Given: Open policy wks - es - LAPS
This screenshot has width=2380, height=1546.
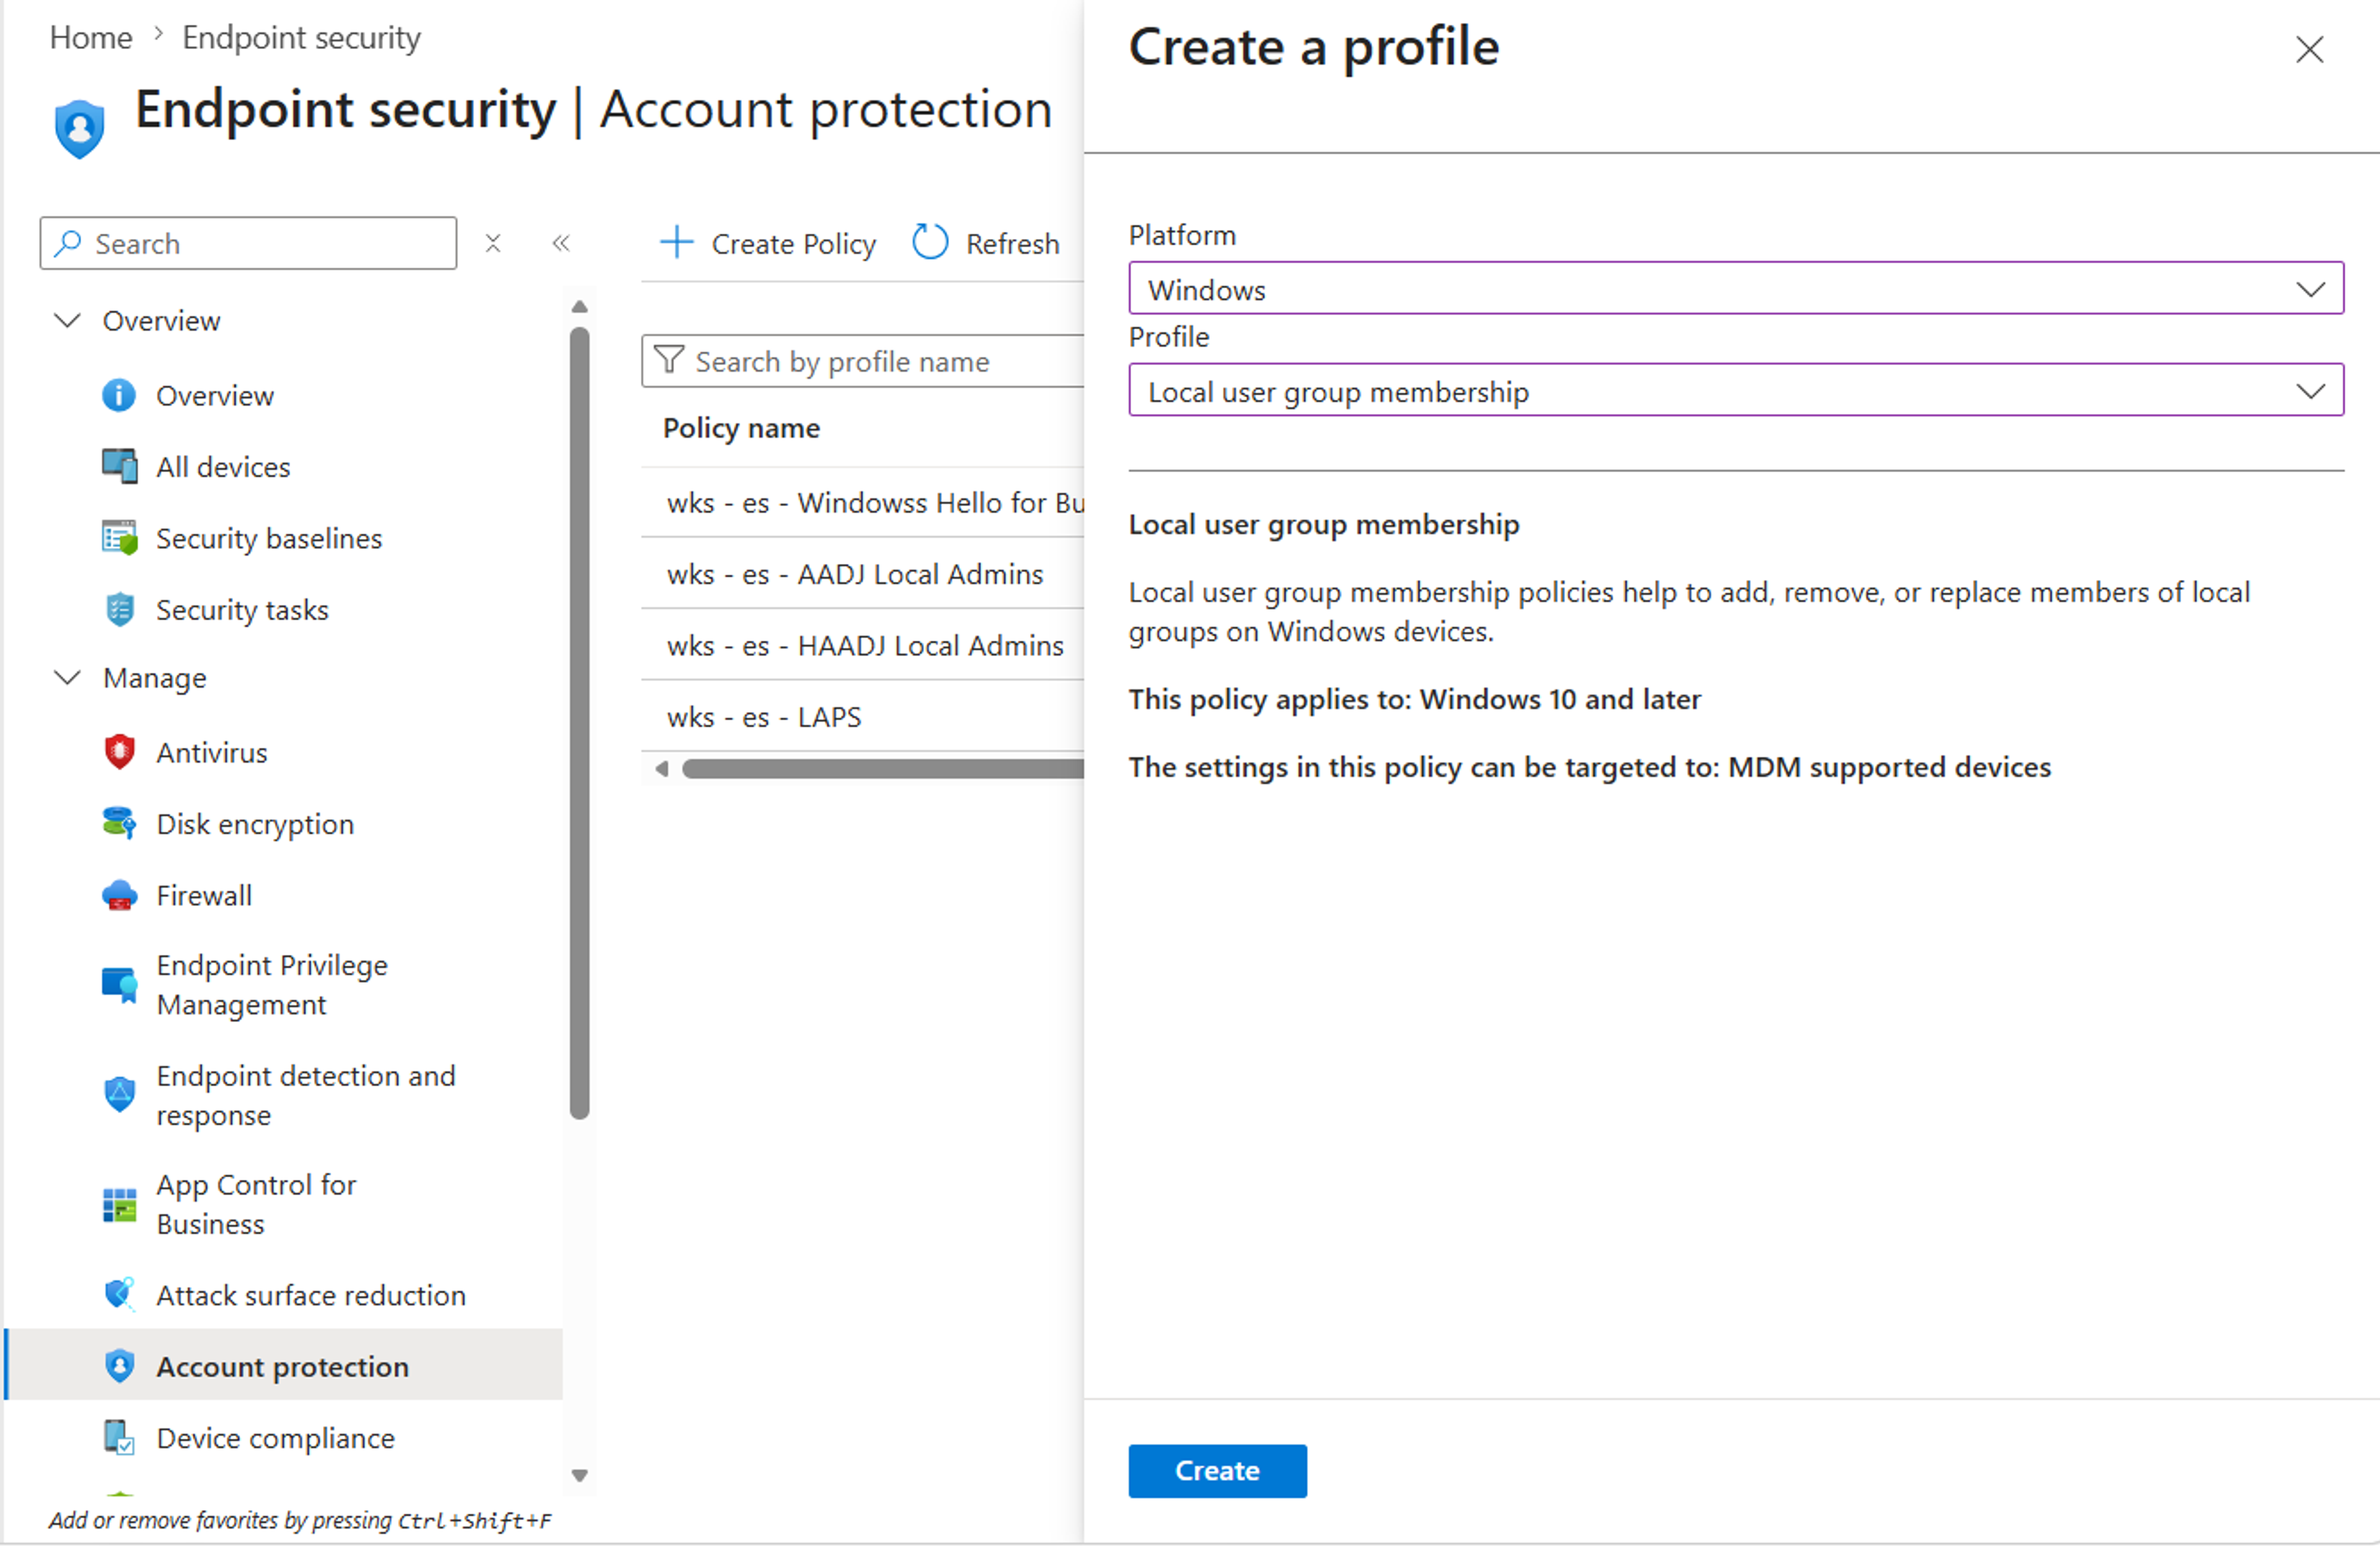Looking at the screenshot, I should (764, 716).
